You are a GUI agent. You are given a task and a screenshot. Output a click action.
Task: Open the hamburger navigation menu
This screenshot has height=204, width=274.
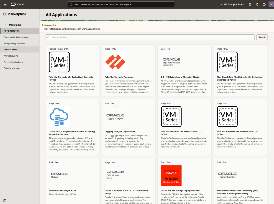(5, 4)
